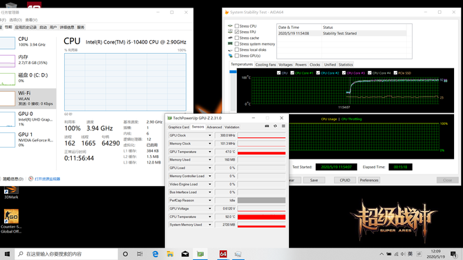Enable Stress GPU(s) checkbox
Viewport: 463px width, 260px height.
237,56
